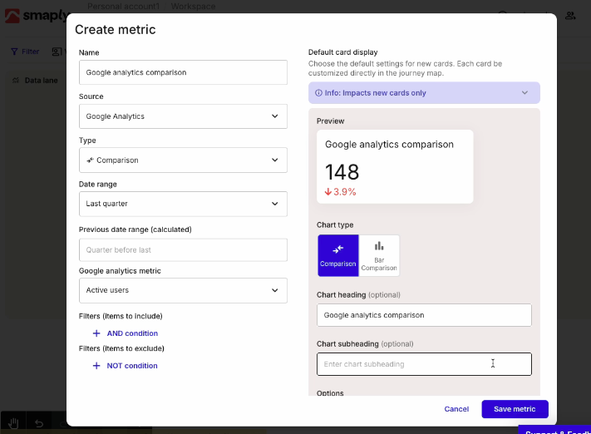Open the Google analytics metric Active users dropdown

183,290
